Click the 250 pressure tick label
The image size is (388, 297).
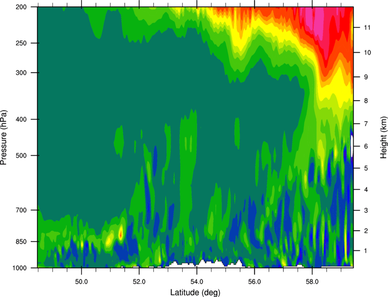pos(21,43)
